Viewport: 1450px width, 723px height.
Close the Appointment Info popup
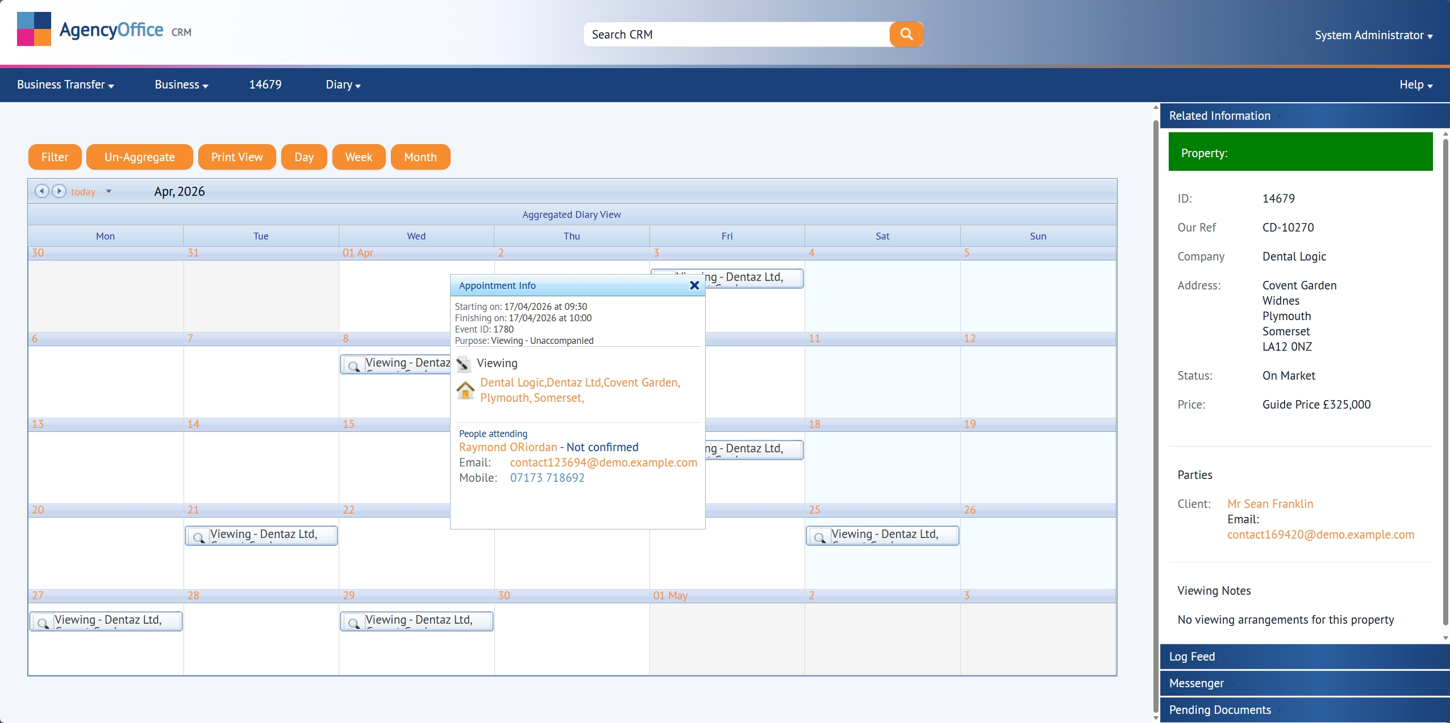coord(694,285)
